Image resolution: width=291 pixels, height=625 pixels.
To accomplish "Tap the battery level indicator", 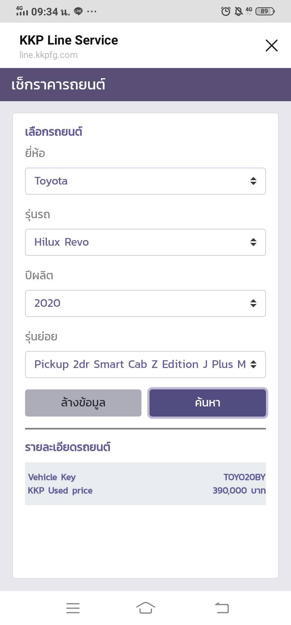I will click(x=265, y=11).
